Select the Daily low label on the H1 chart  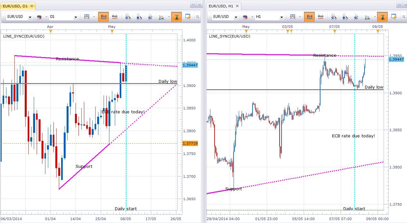pos(374,87)
